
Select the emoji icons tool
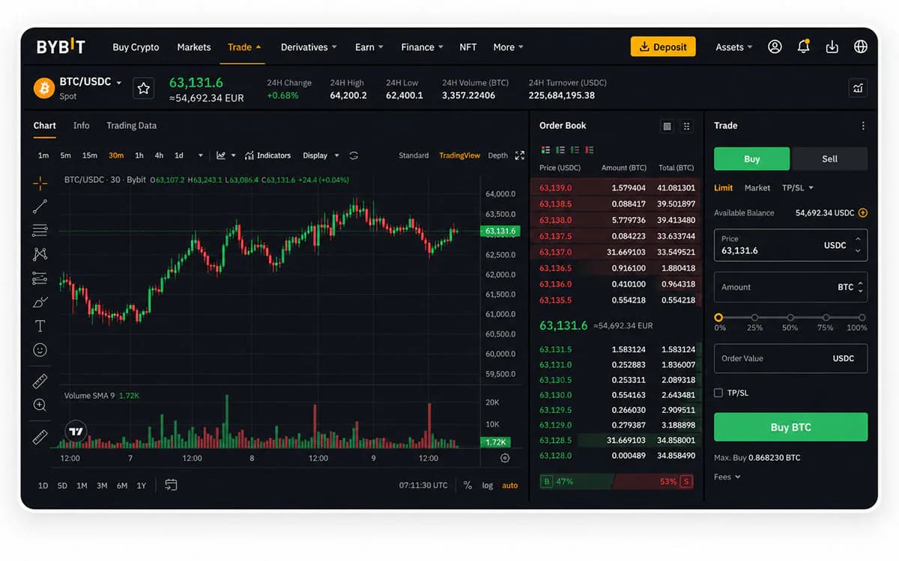(x=40, y=349)
